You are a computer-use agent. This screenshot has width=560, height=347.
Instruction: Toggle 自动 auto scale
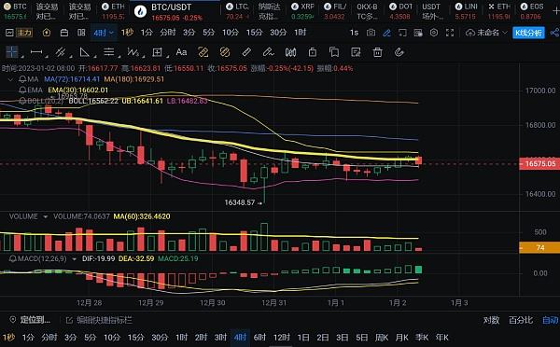pyautogui.click(x=551, y=320)
